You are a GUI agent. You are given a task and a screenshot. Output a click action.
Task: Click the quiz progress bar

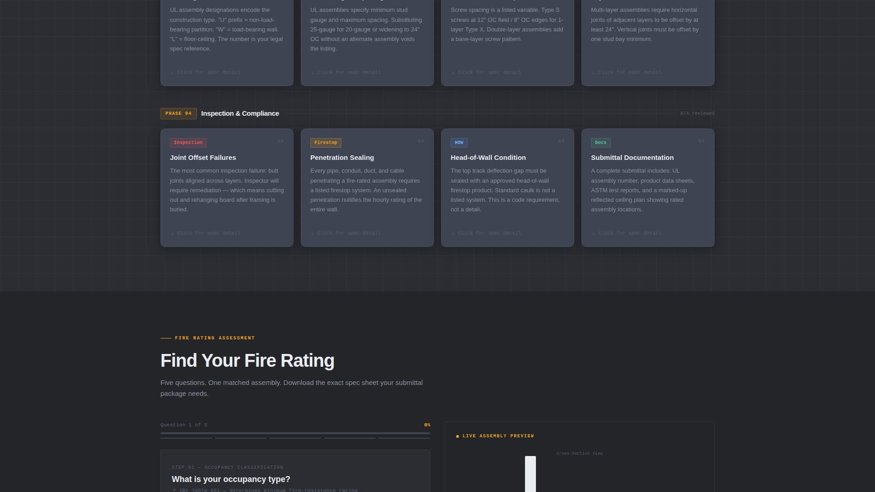click(x=295, y=433)
